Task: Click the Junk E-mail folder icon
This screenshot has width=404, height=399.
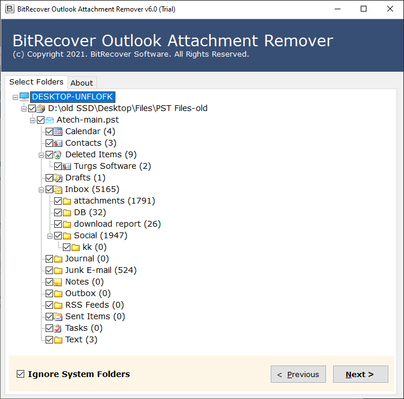Action: (58, 271)
